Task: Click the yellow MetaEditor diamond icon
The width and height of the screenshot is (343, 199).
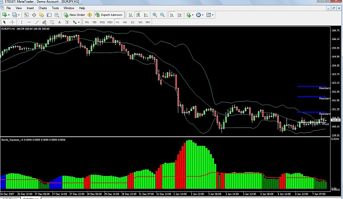Action: pyautogui.click(x=89, y=15)
